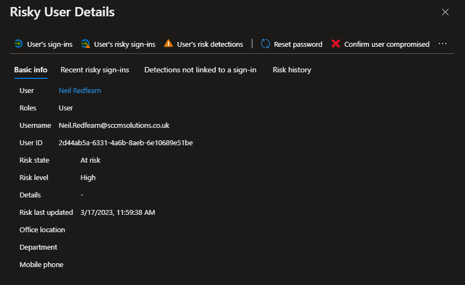Click the Risky User Details heading
The height and width of the screenshot is (285, 465).
62,12
